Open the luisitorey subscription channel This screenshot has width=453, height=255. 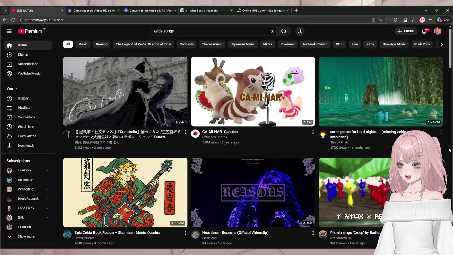pos(28,170)
